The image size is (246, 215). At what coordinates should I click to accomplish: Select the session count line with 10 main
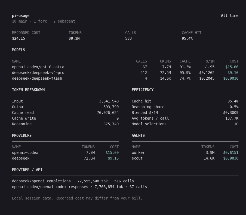pos(44,21)
